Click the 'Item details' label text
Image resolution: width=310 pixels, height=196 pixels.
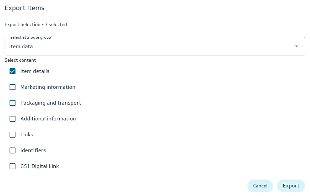[x=35, y=71]
